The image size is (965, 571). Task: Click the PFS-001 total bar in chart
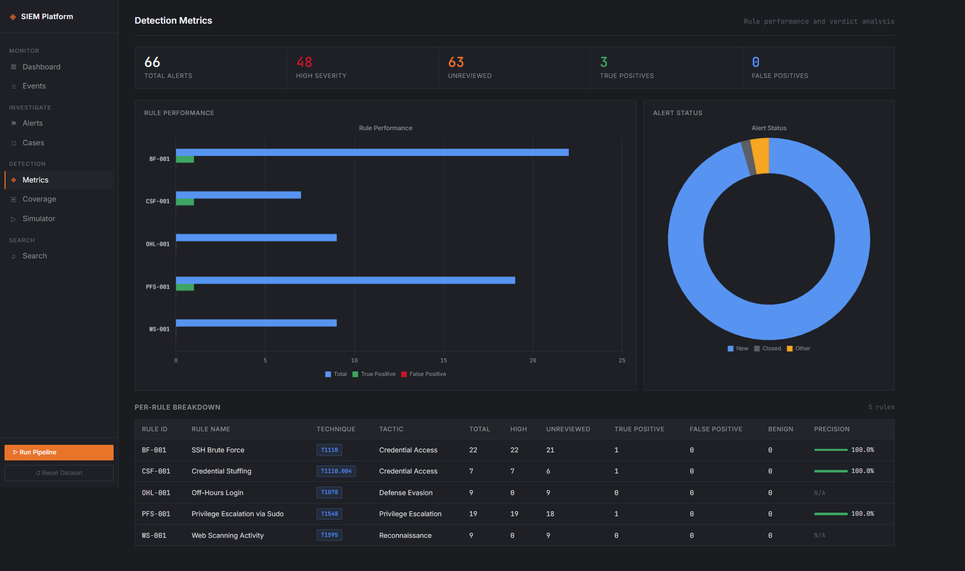(345, 280)
